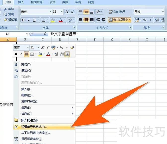Choose 插入批注(M) in context menu
This screenshot has width=167, height=144.
click(44, 120)
